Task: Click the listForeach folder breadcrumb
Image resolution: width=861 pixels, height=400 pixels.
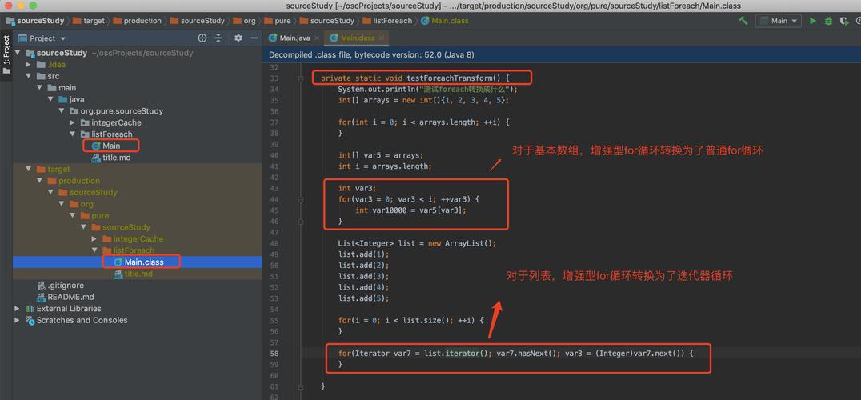Action: click(x=387, y=21)
